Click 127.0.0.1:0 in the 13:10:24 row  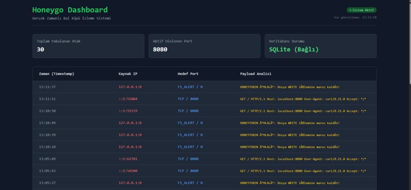130,147
